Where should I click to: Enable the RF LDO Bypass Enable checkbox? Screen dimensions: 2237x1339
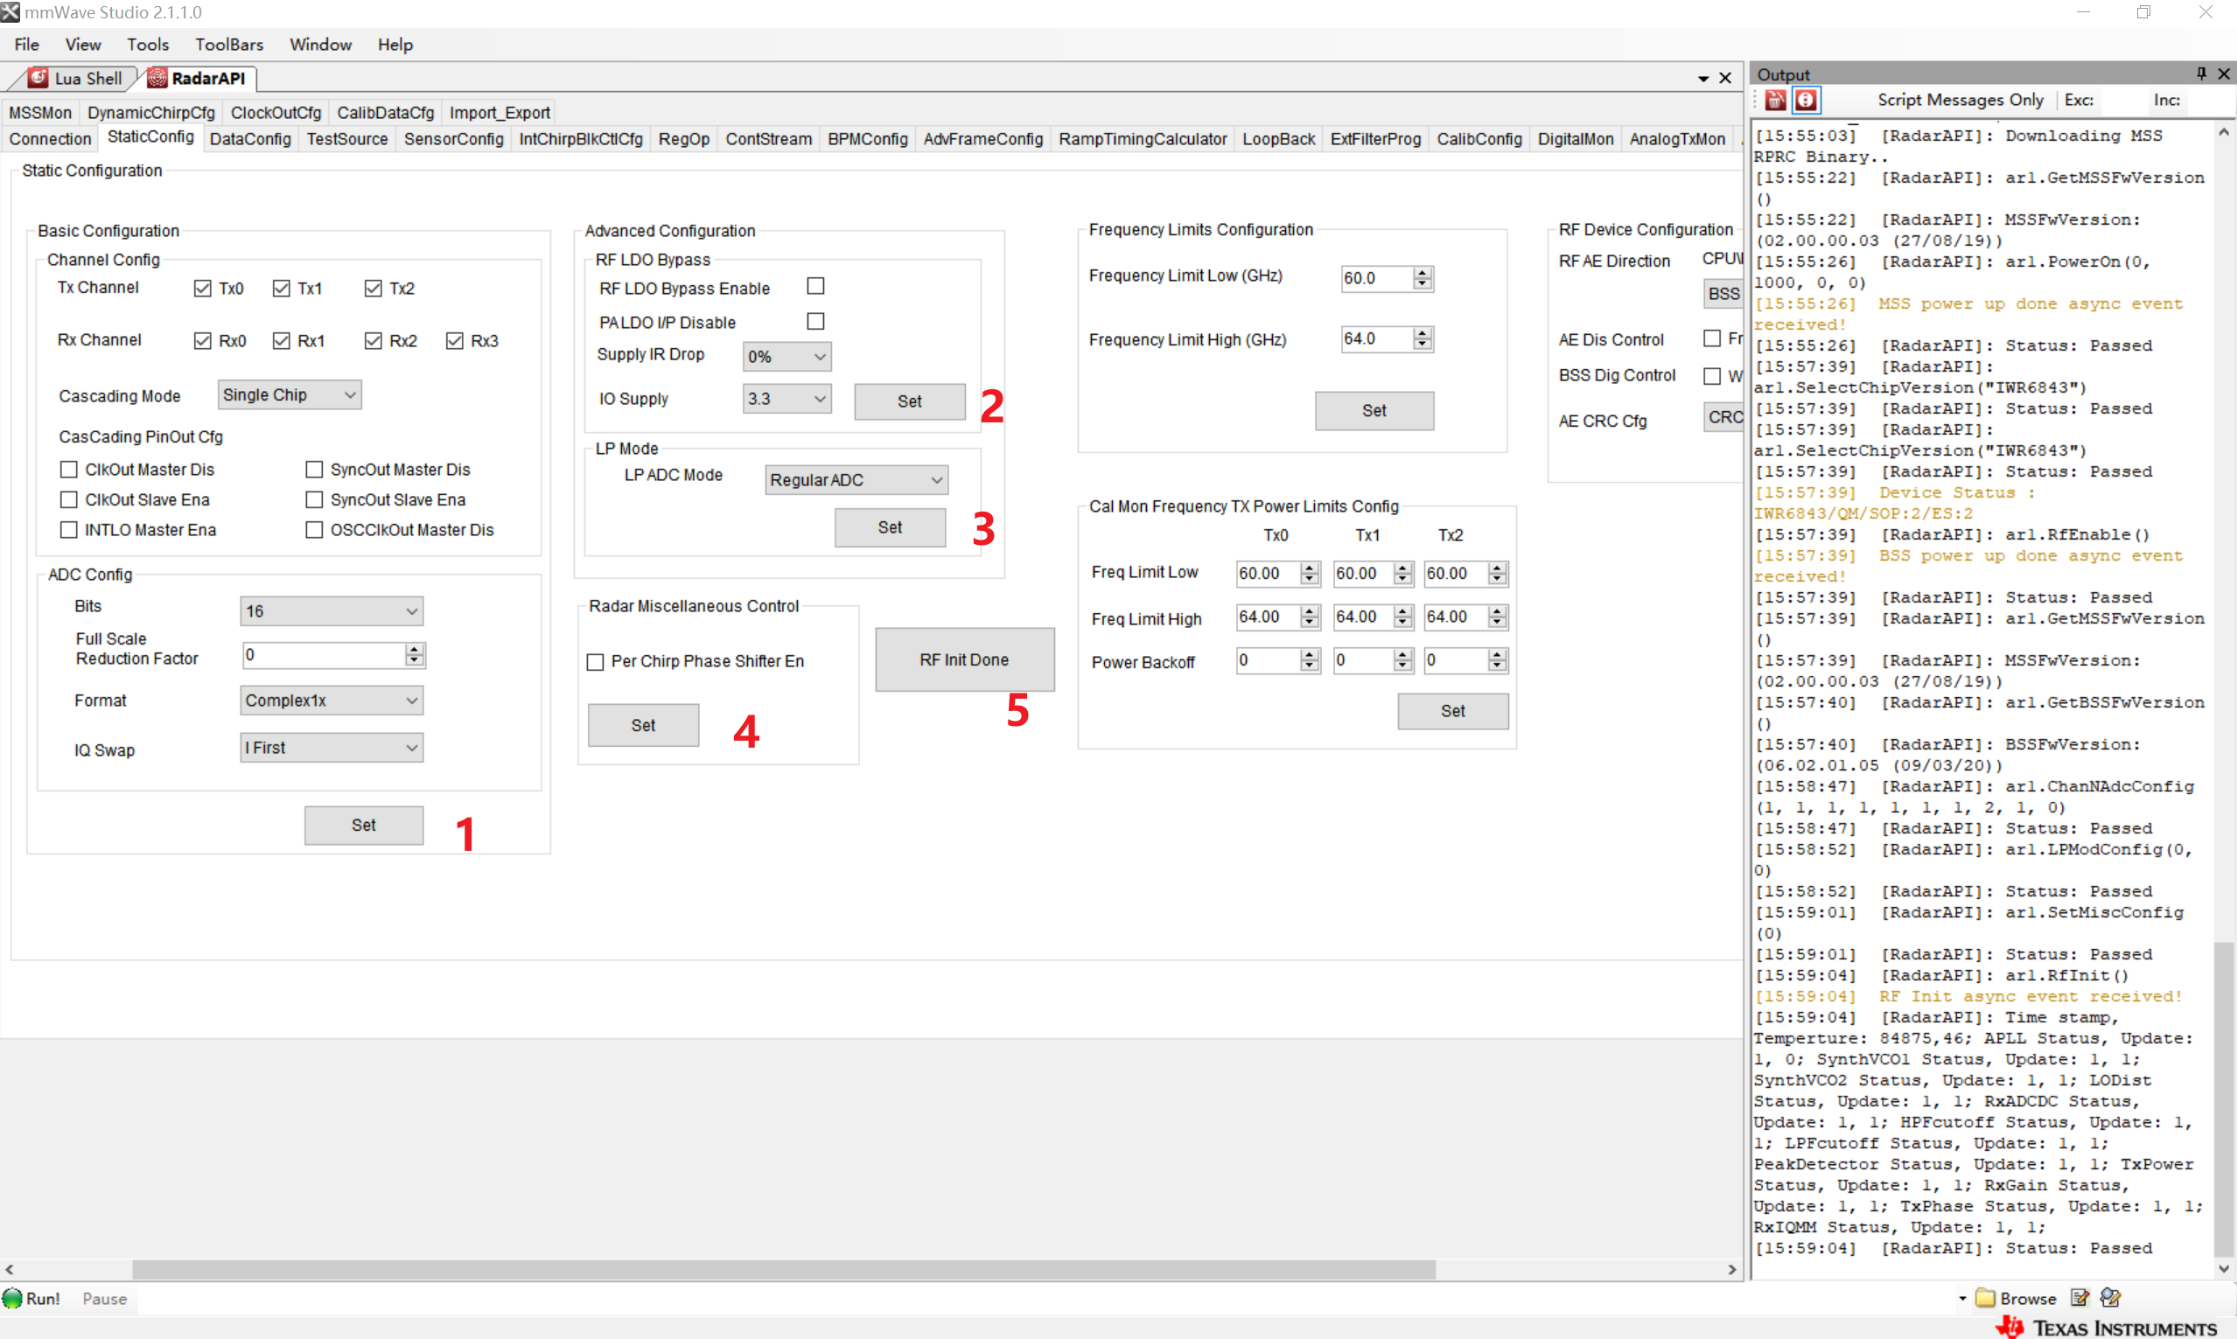click(x=815, y=287)
